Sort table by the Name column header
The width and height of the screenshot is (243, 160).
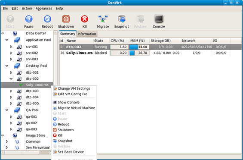click(x=79, y=41)
